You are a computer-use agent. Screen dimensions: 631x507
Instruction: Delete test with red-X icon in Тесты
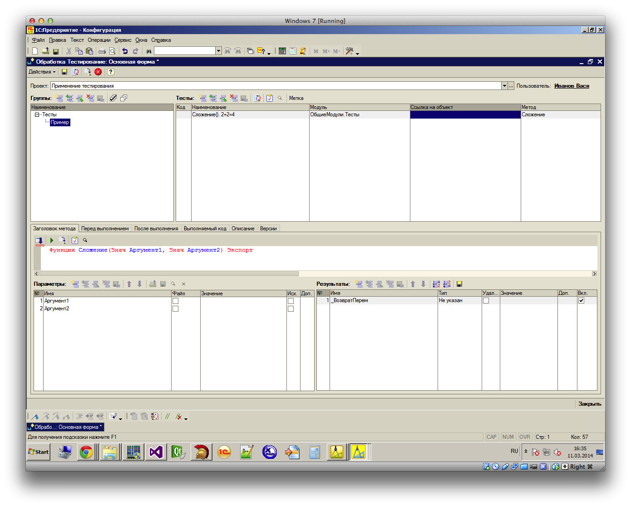click(x=234, y=98)
